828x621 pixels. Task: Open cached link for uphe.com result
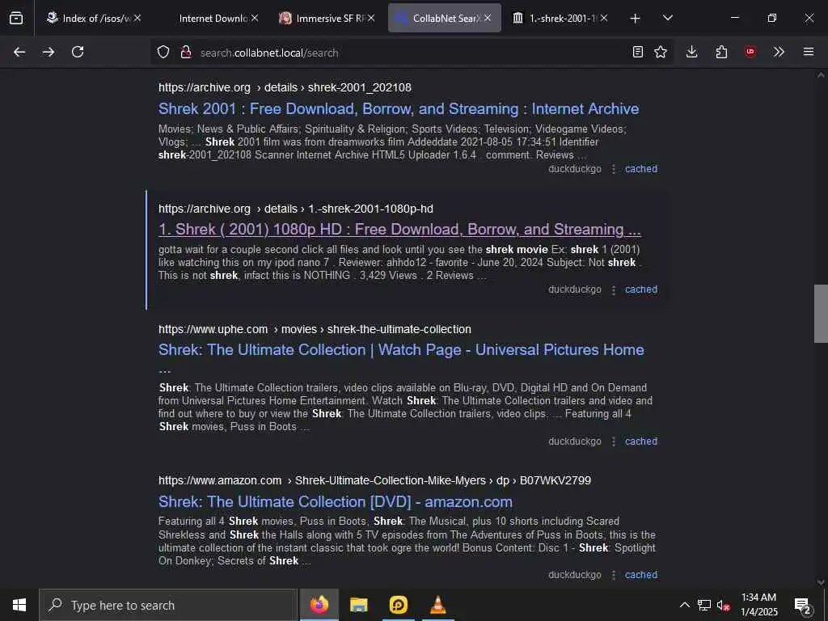click(x=641, y=441)
